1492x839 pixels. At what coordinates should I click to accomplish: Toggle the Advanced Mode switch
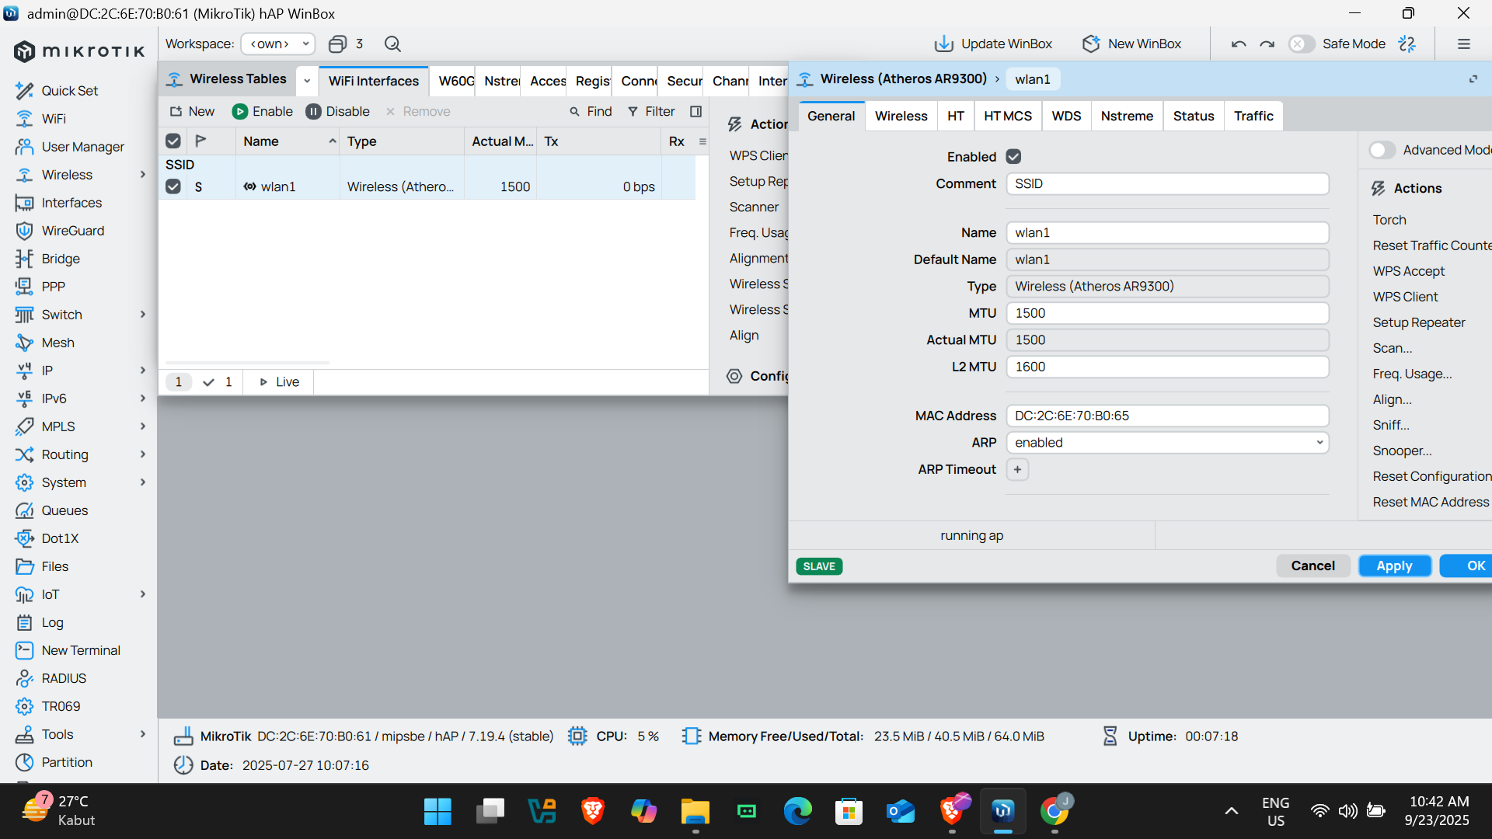tap(1382, 149)
